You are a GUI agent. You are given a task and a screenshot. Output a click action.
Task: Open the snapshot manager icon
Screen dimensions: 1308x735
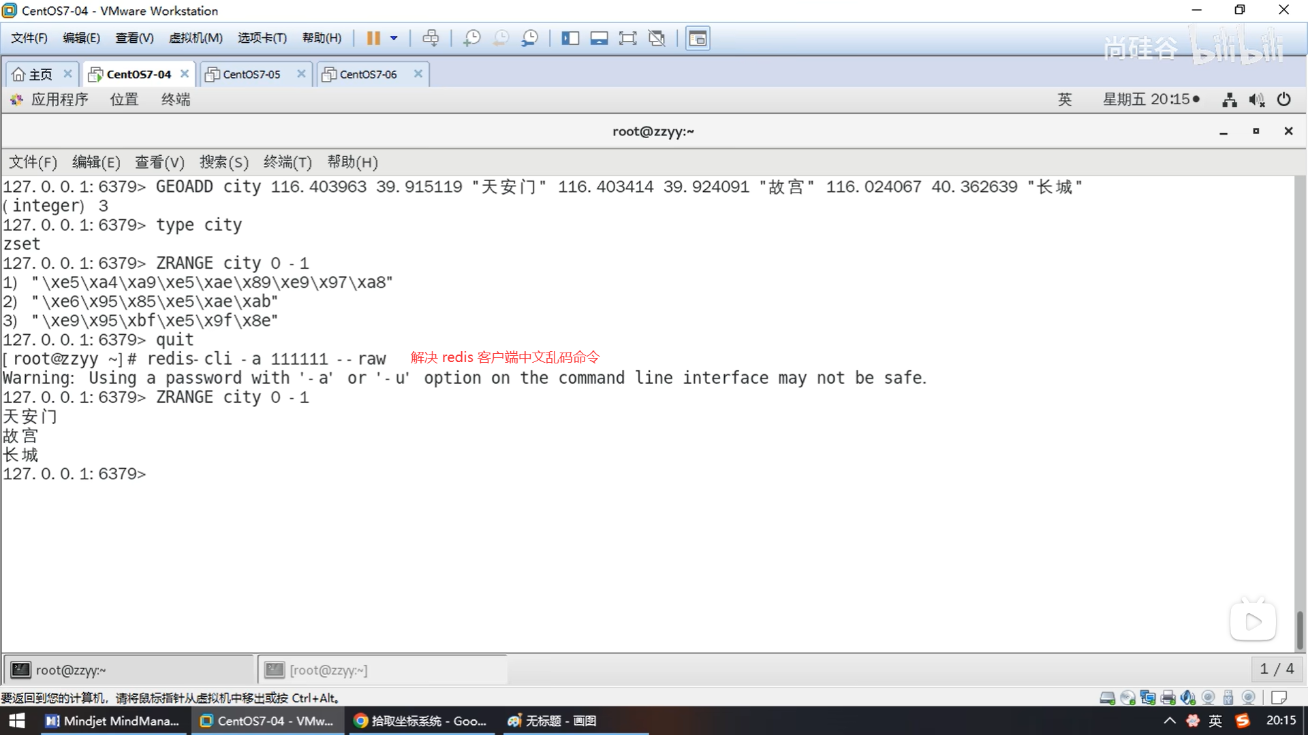530,38
